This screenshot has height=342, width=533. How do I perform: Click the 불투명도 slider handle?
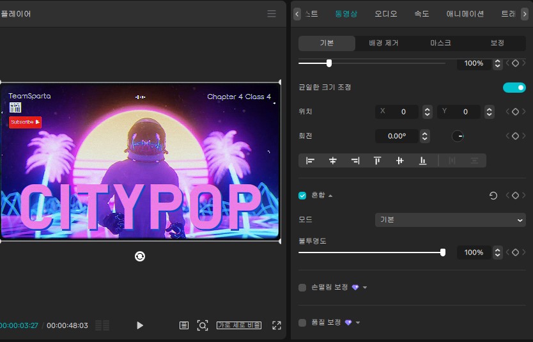point(443,253)
